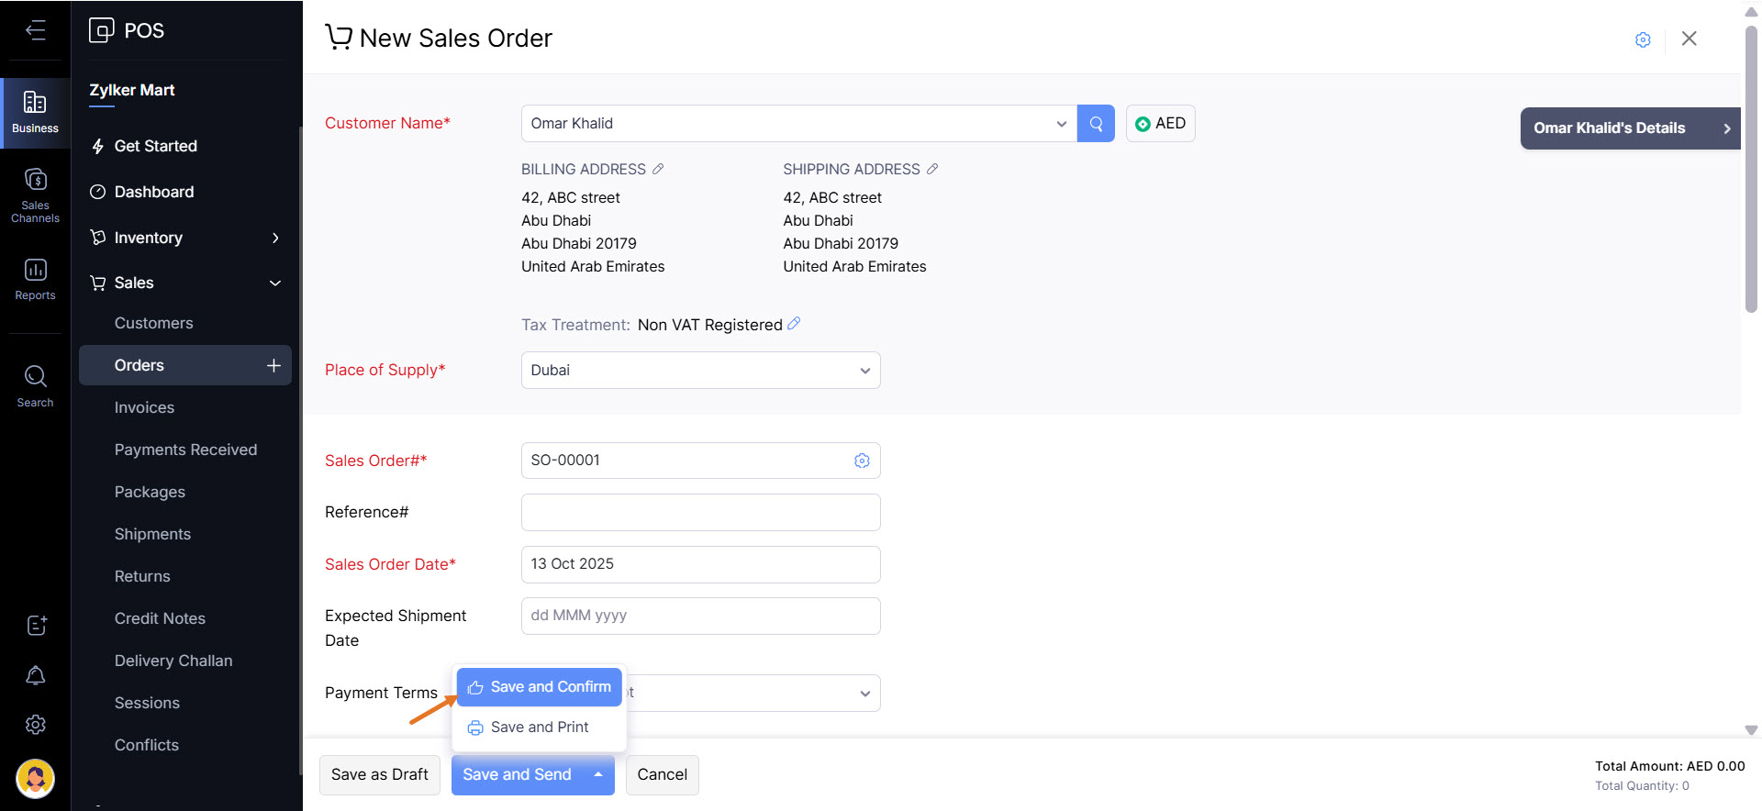This screenshot has width=1762, height=811.
Task: Click the Cancel button
Action: [x=662, y=775]
